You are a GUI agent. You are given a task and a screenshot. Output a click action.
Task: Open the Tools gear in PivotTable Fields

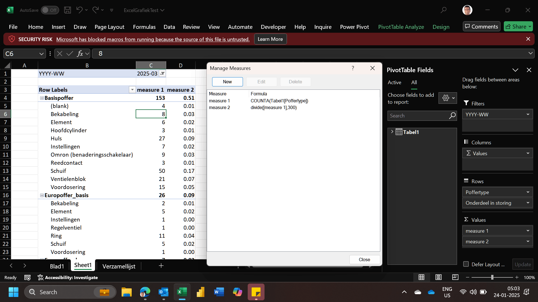[448, 98]
